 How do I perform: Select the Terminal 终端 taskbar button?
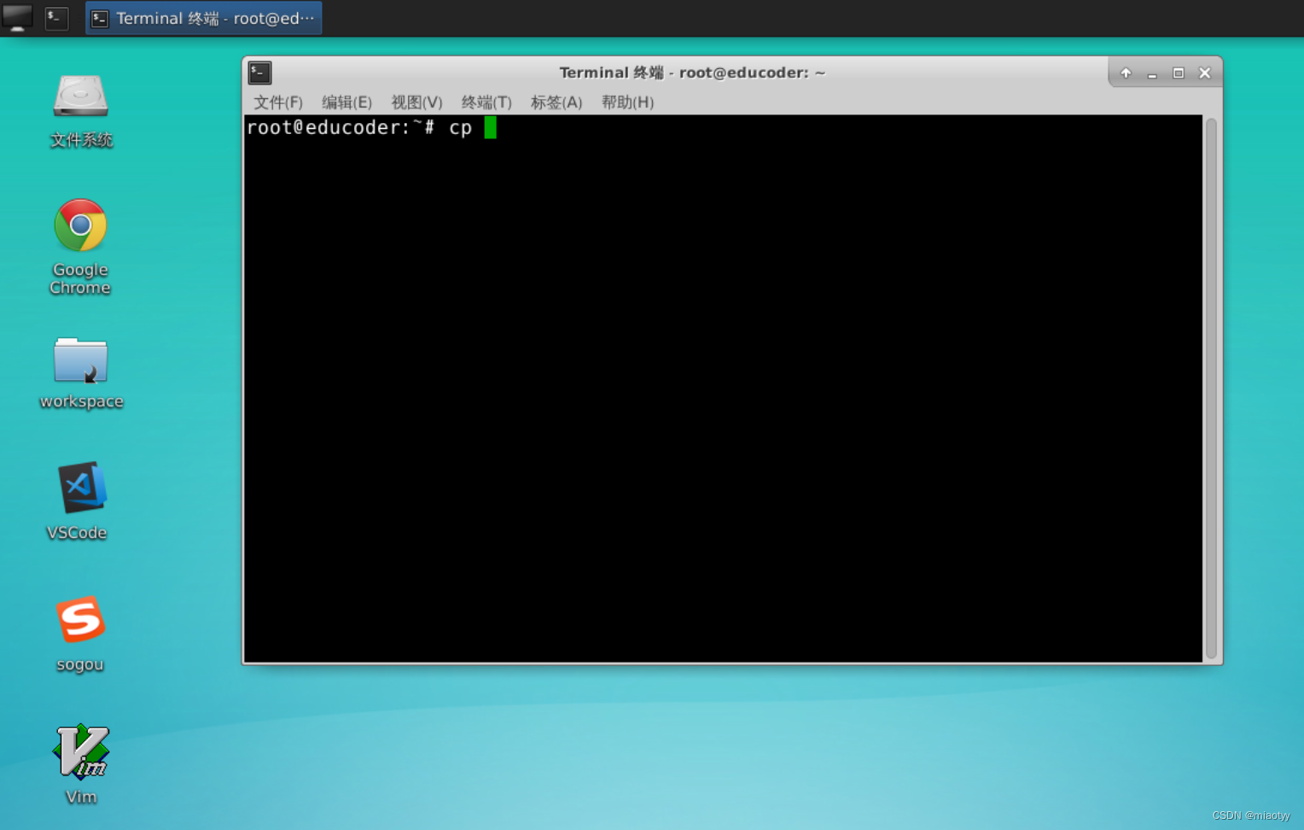pyautogui.click(x=204, y=18)
